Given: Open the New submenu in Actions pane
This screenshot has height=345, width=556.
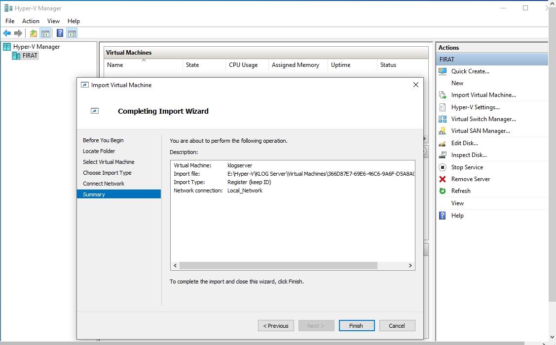Looking at the screenshot, I should pos(457,83).
